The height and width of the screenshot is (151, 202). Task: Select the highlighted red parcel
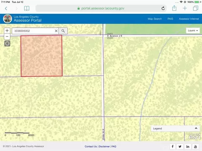[x=42, y=56]
